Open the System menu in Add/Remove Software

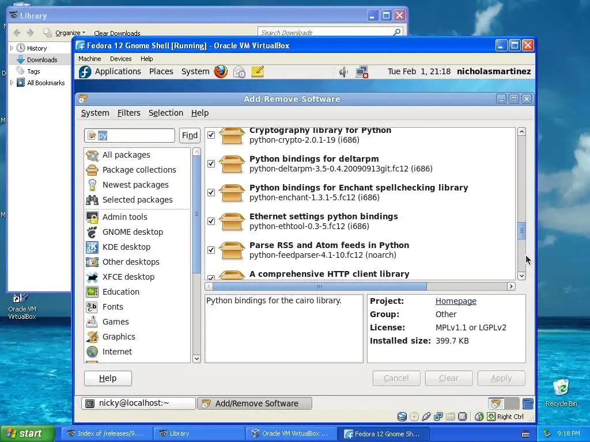click(x=95, y=113)
